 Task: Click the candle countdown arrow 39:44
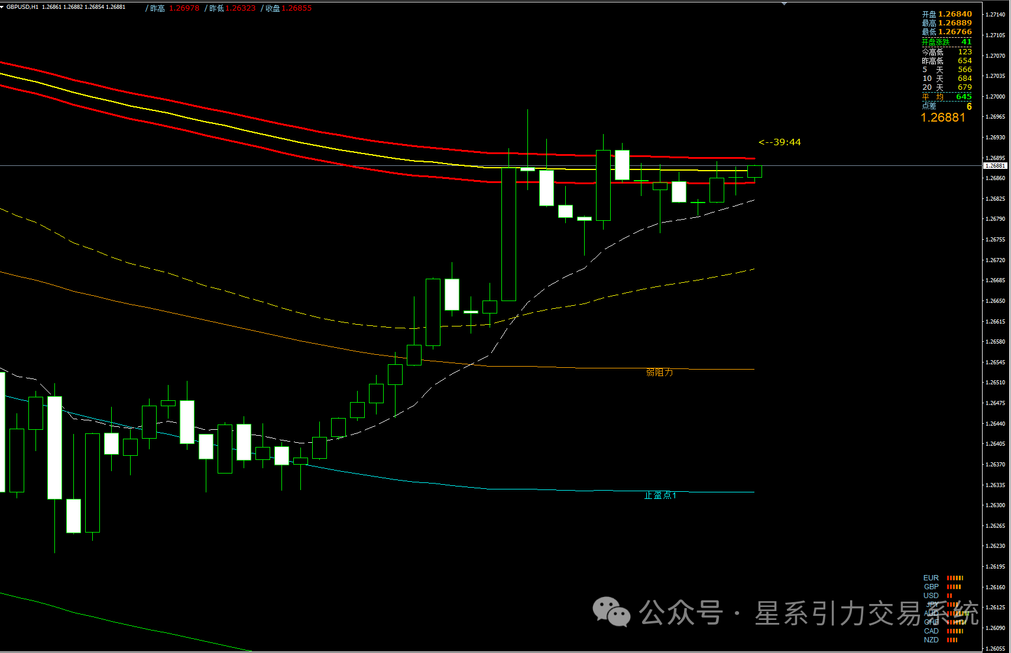780,142
